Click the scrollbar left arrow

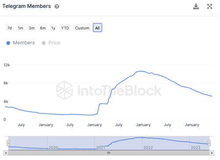coord(6,153)
